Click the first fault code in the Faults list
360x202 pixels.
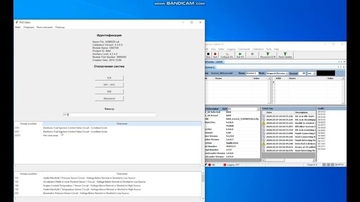click(321, 112)
